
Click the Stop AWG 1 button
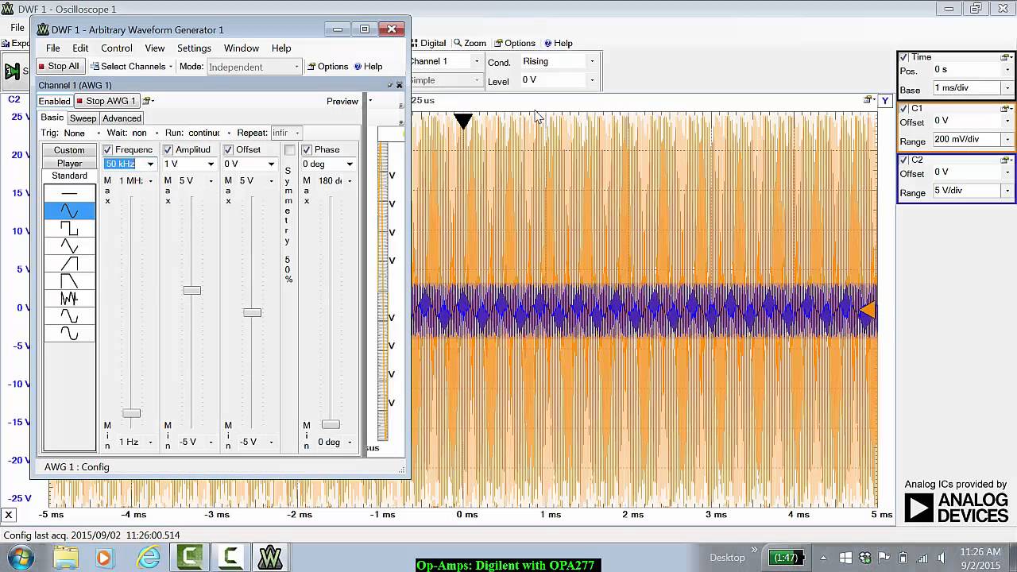(106, 101)
